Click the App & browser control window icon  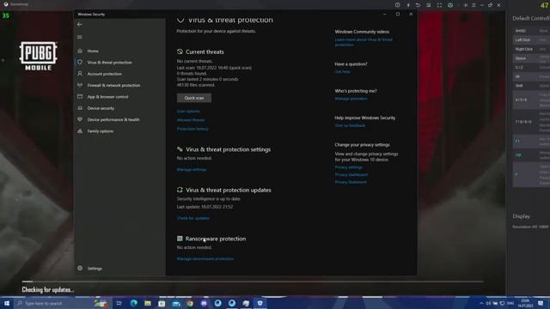(x=80, y=97)
